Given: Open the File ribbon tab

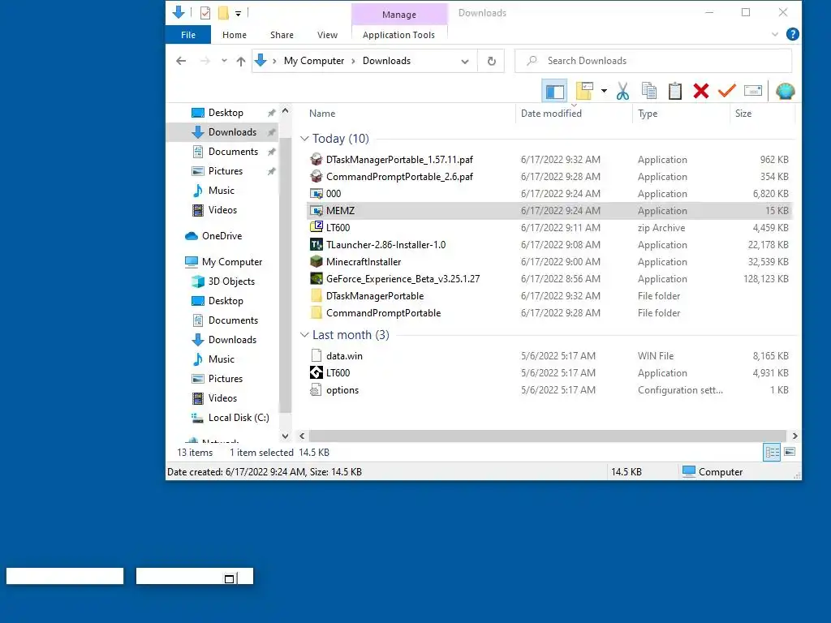Looking at the screenshot, I should (x=188, y=35).
